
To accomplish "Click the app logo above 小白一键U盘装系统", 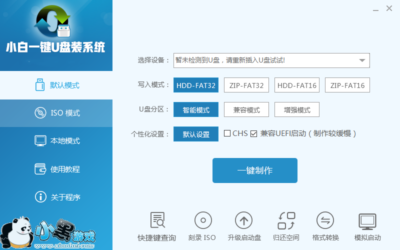I will (53, 21).
